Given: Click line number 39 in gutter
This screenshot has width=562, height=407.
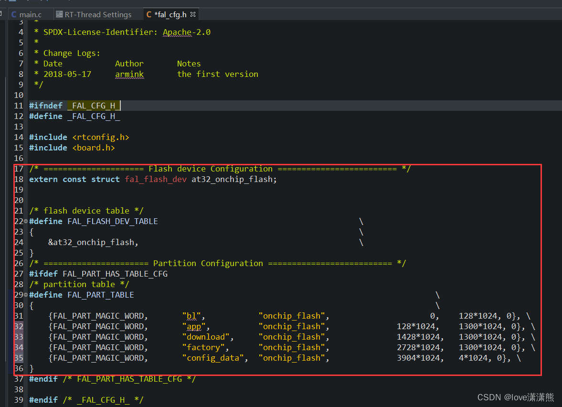Looking at the screenshot, I should (19, 400).
